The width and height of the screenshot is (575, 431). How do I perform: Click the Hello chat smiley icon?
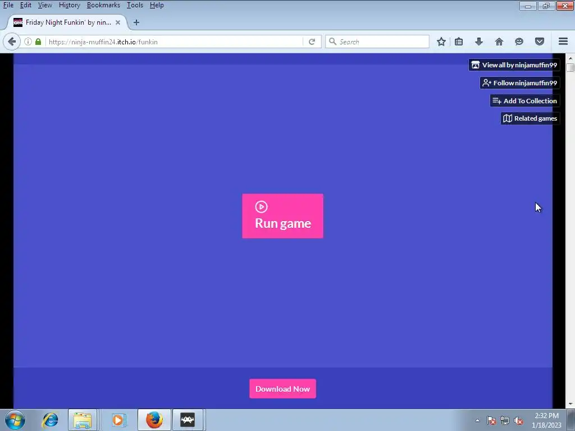pyautogui.click(x=519, y=42)
